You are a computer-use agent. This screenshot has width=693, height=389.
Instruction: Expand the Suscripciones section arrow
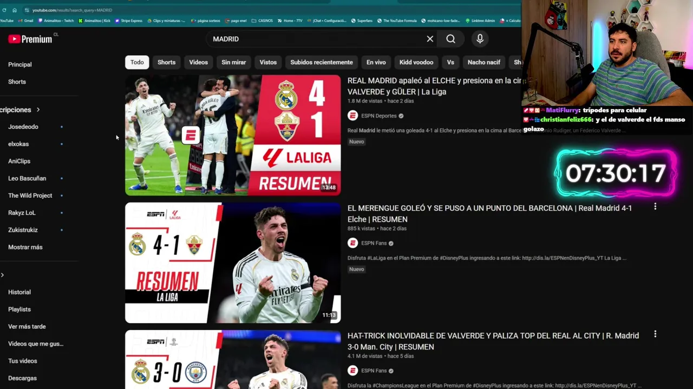point(38,110)
